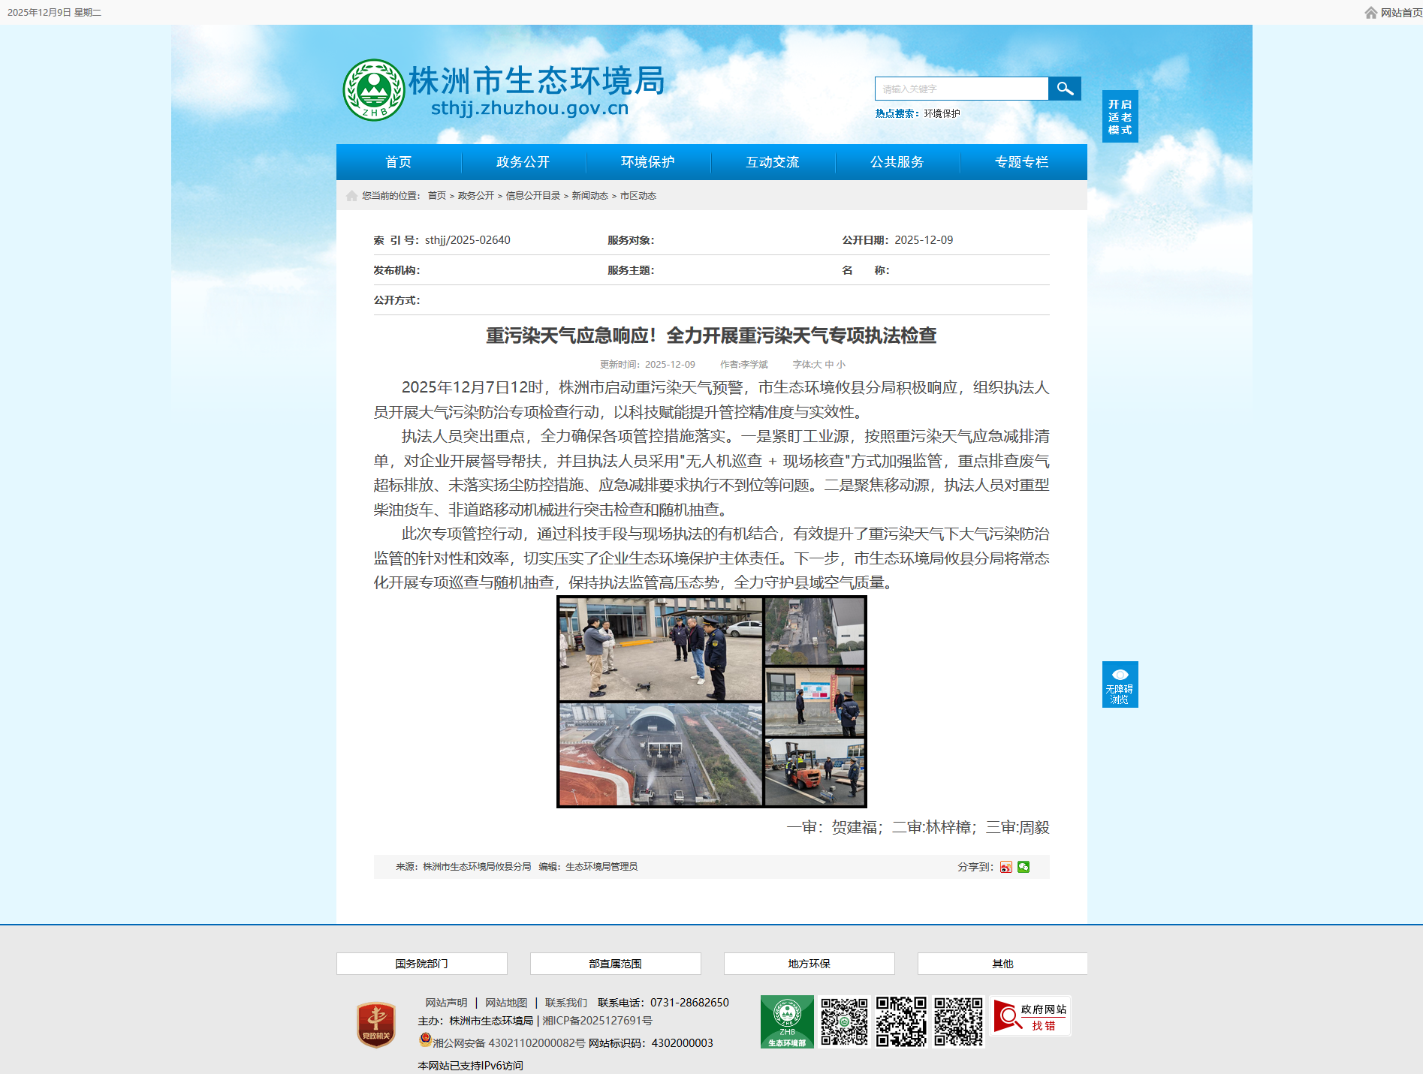Click the 党政机关 red badge icon
1423x1074 pixels.
(375, 1024)
